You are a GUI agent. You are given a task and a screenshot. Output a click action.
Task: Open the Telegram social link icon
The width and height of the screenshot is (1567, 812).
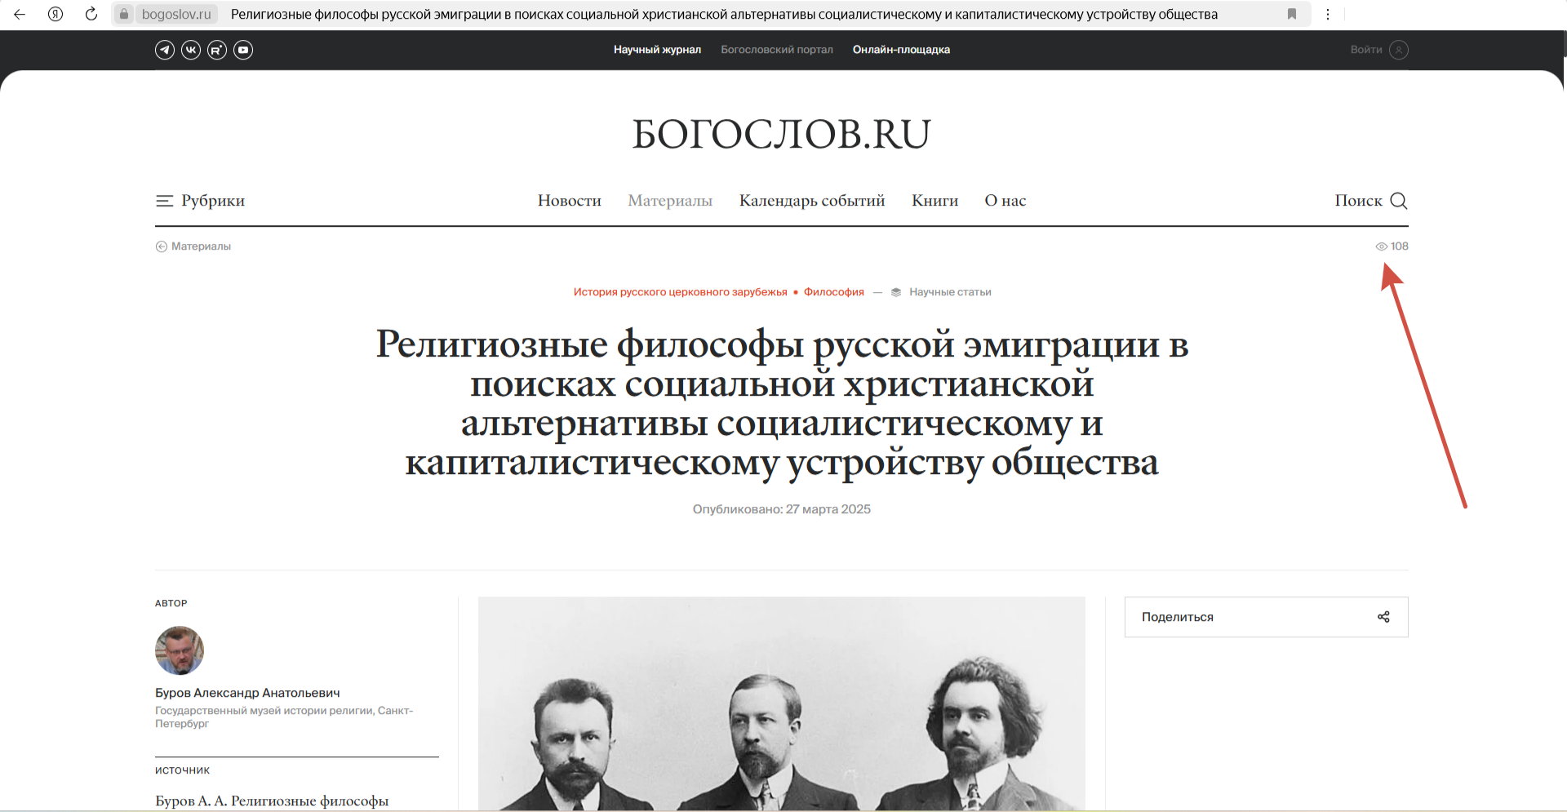tap(165, 50)
